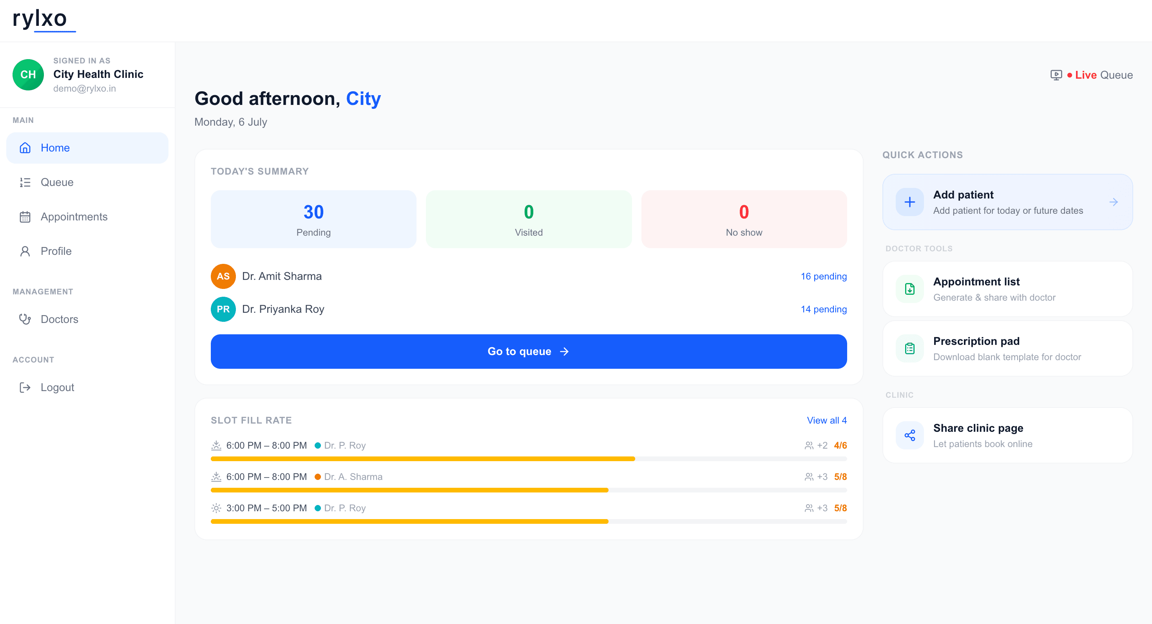Screen dimensions: 1152x624
Task: Go to Appointments in the sidebar
Action: click(x=87, y=216)
